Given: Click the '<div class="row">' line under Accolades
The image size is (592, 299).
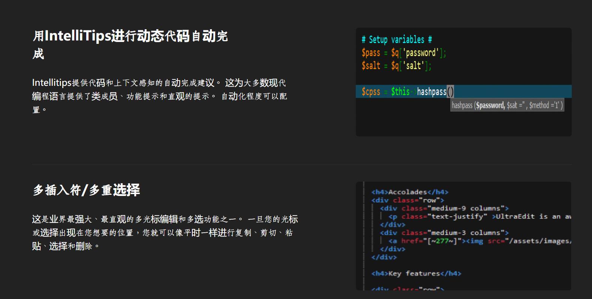Looking at the screenshot, I should 408,200.
